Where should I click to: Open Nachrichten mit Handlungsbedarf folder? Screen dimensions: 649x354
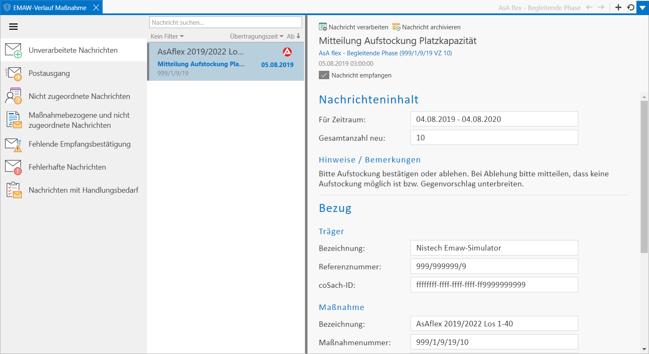point(83,190)
